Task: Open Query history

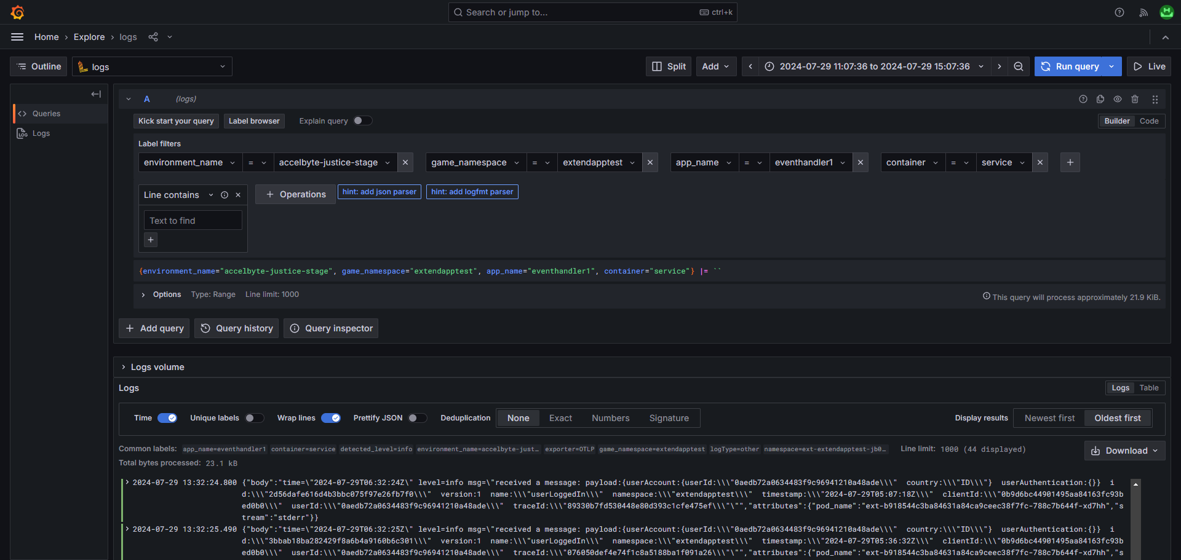Action: [x=237, y=328]
